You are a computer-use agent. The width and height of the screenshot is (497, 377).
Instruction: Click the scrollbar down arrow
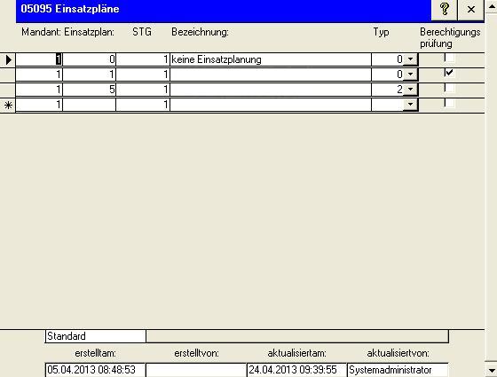pos(492,370)
